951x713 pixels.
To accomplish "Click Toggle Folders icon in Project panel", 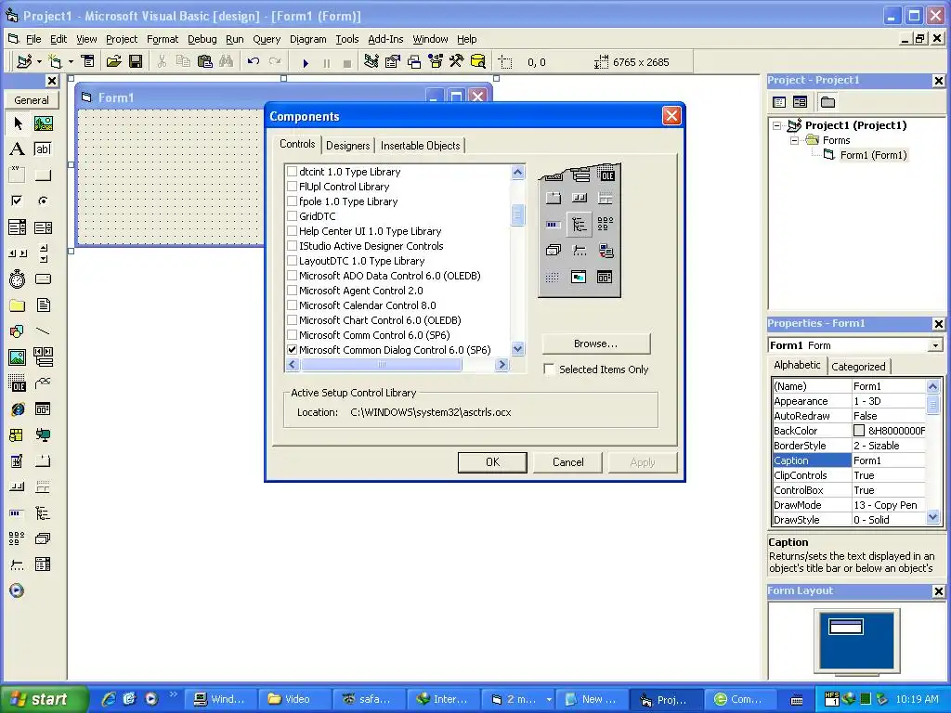I will tap(827, 102).
